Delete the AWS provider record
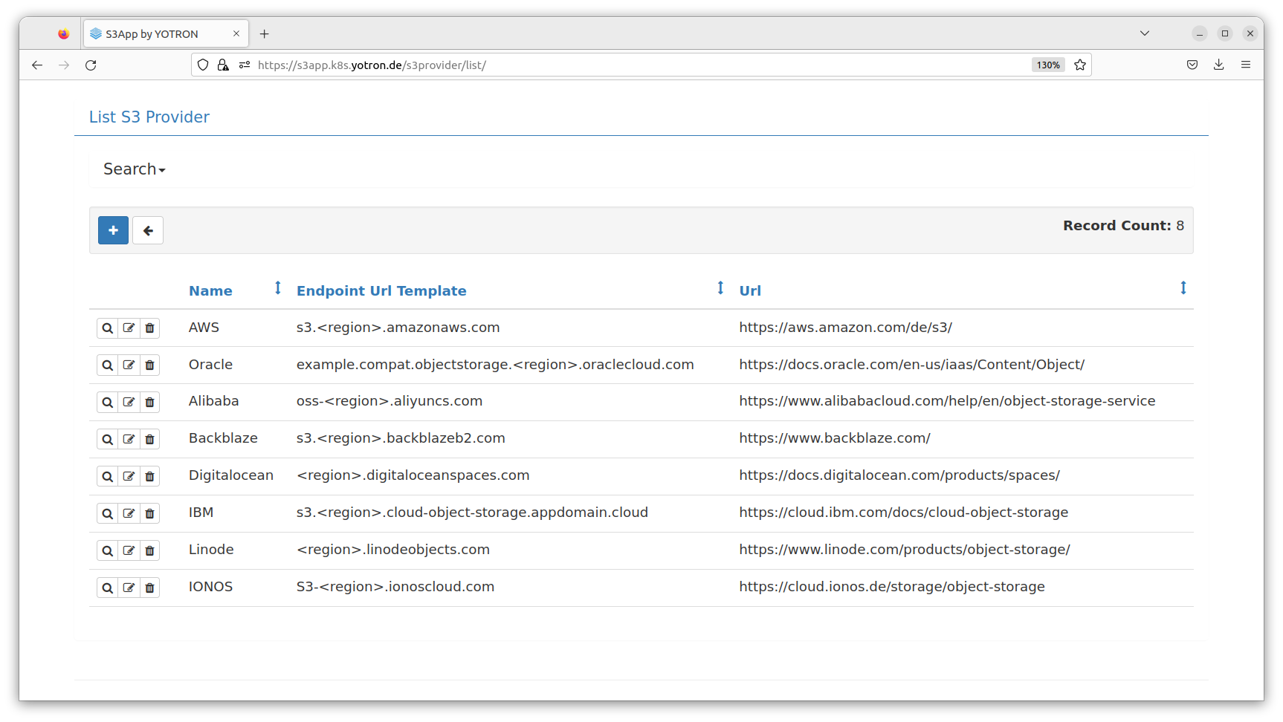The width and height of the screenshot is (1283, 722). point(149,328)
